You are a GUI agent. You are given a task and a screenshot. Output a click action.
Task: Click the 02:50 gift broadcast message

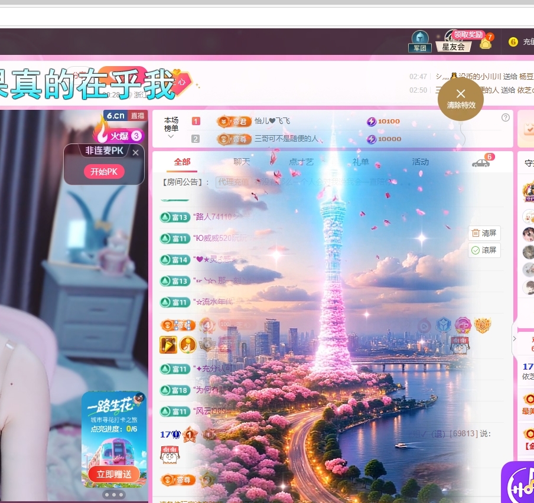coord(471,90)
